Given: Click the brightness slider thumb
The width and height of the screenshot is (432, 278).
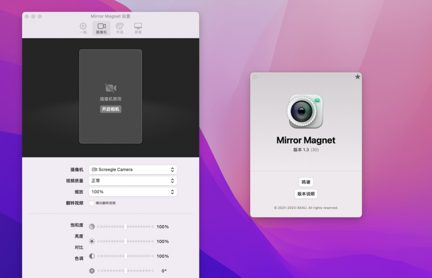Looking at the screenshot, I should pyautogui.click(x=125, y=241).
